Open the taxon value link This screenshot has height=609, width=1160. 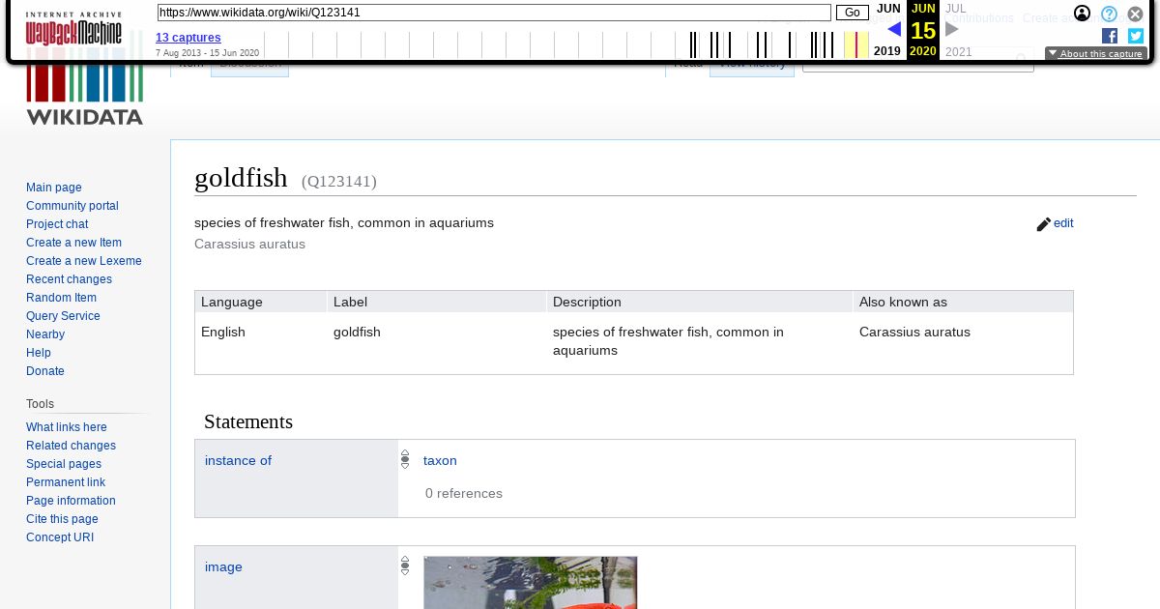click(440, 461)
